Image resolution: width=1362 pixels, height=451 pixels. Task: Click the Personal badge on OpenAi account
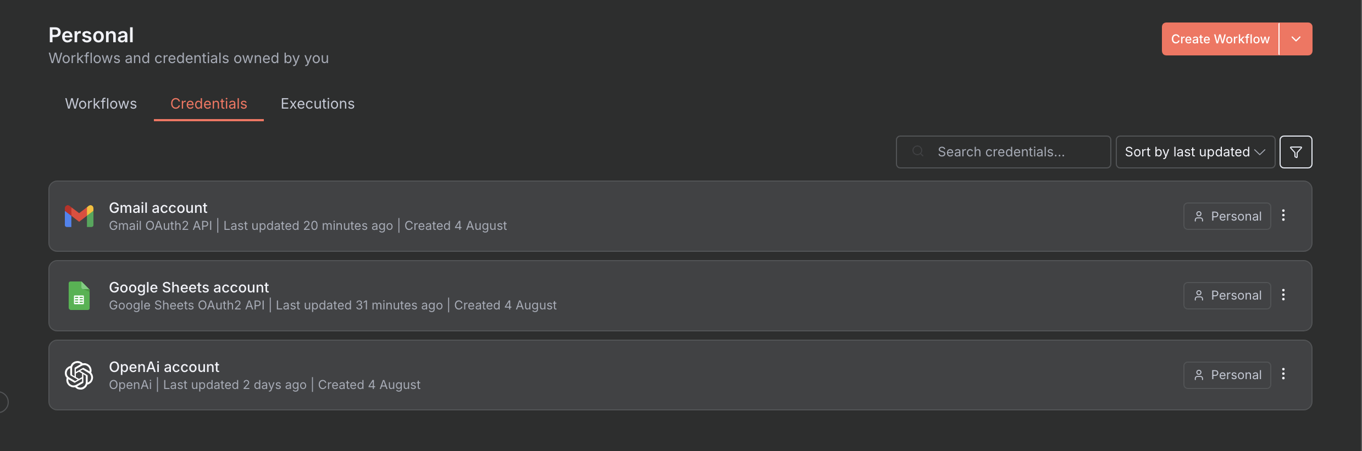click(1227, 375)
